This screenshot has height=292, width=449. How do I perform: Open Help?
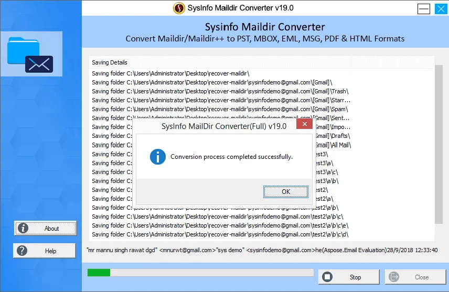click(45, 251)
